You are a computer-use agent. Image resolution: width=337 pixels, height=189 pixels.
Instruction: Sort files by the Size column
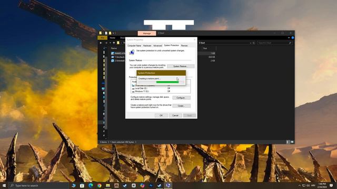[205, 48]
